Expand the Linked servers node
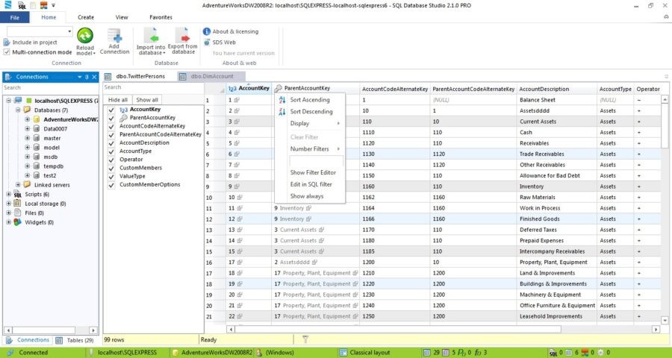Viewport: 672px width, 358px height. tap(18, 184)
